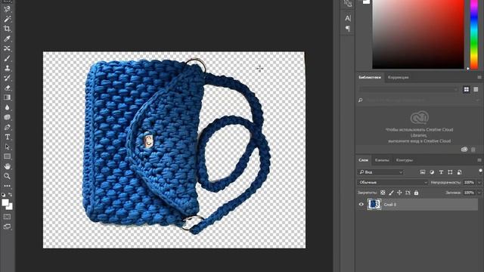Screen dimensions: 484x272
Task: Switch to the Контуры tab
Action: pyautogui.click(x=404, y=160)
